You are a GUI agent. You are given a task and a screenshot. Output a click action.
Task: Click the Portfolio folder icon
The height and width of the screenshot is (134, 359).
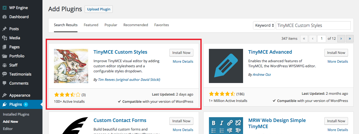click(x=5, y=56)
